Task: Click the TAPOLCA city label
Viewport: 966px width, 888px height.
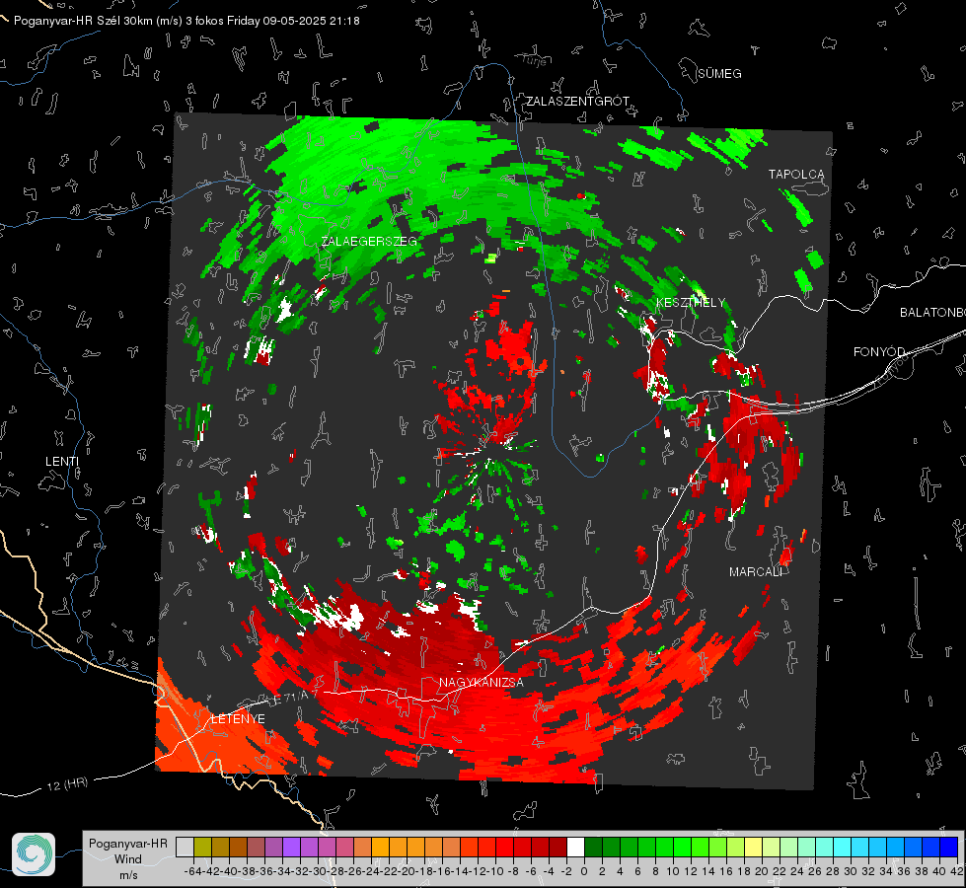Action: (796, 175)
